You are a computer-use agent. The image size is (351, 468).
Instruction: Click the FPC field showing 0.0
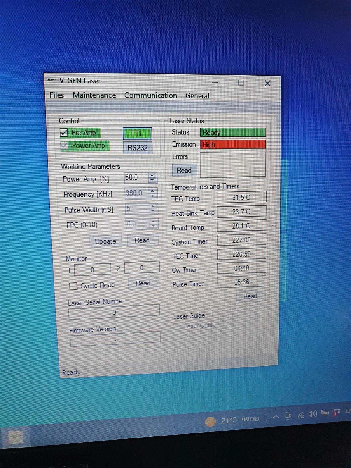(138, 224)
